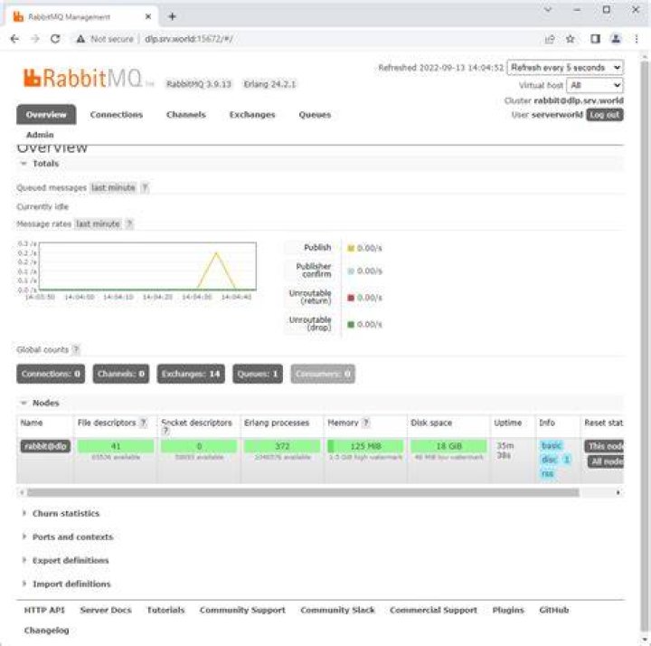Click the nodes table horizontal scrollbar
Screen dimensions: 651x646
[303, 493]
